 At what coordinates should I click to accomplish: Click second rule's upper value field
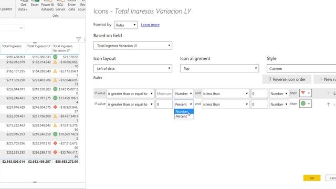[x=259, y=104]
